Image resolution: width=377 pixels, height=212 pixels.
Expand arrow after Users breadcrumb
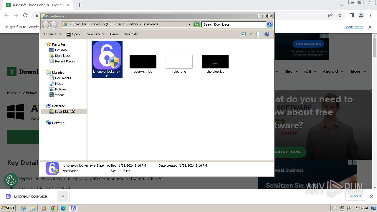tap(127, 24)
